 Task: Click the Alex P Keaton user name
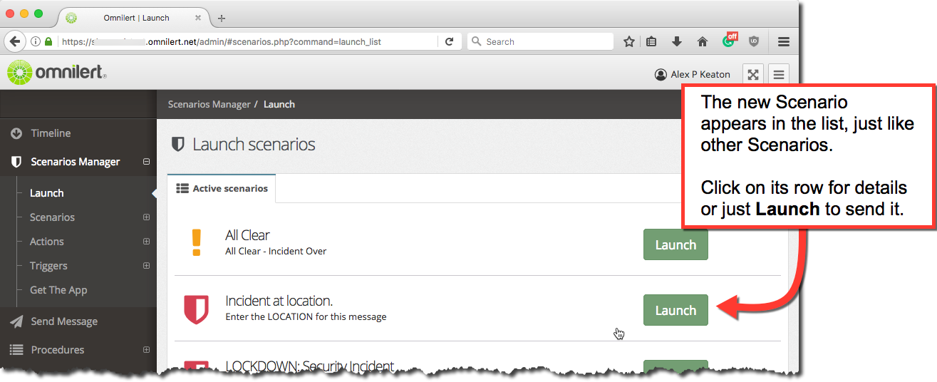click(700, 74)
